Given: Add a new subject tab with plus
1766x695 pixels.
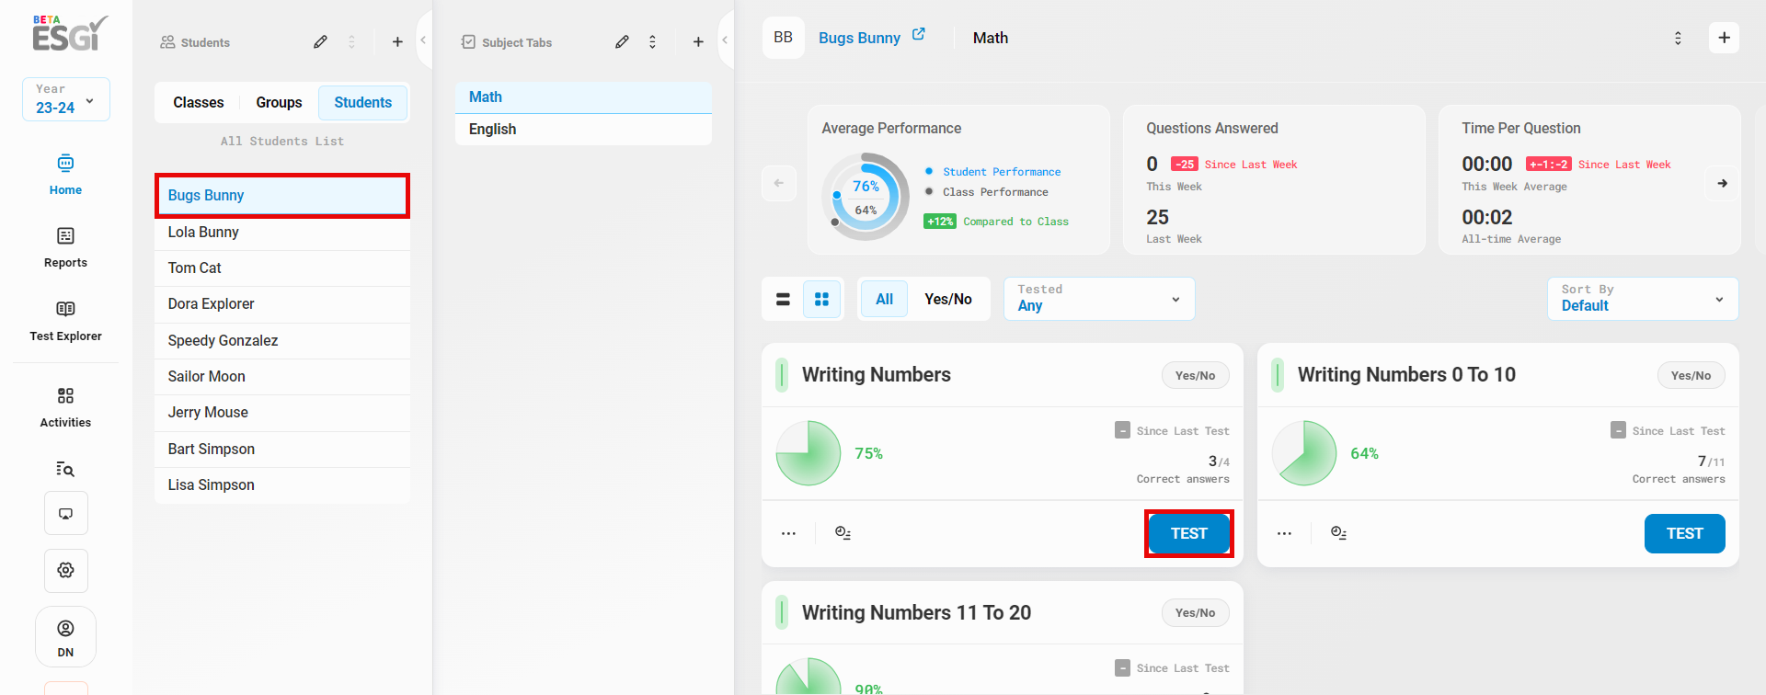Looking at the screenshot, I should [x=698, y=42].
